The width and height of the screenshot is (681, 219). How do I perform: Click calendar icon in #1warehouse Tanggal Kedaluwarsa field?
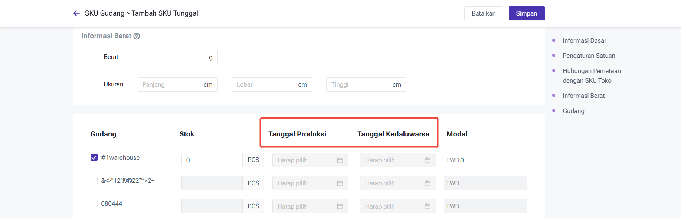click(x=428, y=160)
